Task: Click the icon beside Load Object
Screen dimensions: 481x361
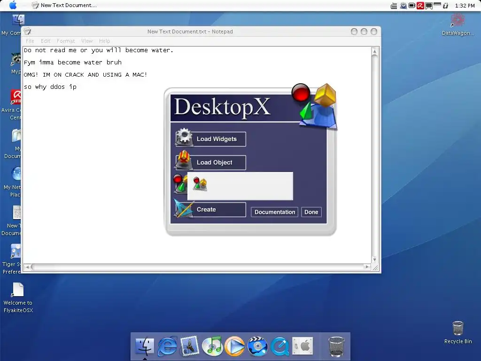Action: pos(184,160)
